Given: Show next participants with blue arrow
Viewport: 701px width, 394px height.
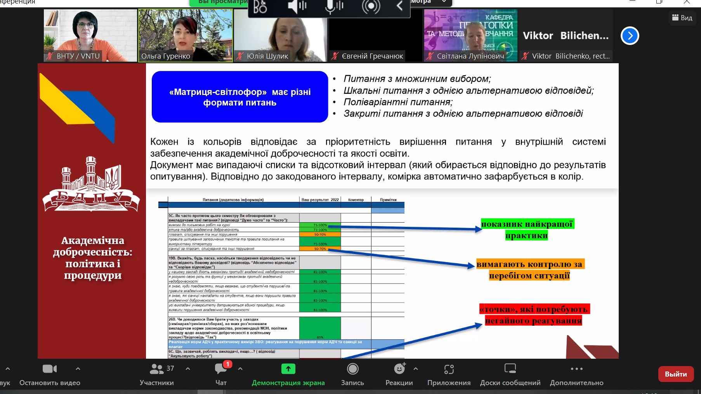Looking at the screenshot, I should point(630,36).
